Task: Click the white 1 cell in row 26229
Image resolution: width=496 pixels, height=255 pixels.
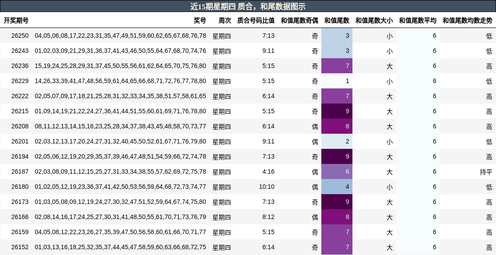Action: tap(337, 81)
